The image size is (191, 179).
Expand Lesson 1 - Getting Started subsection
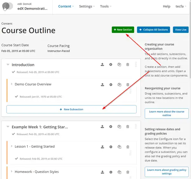[x=12, y=147]
